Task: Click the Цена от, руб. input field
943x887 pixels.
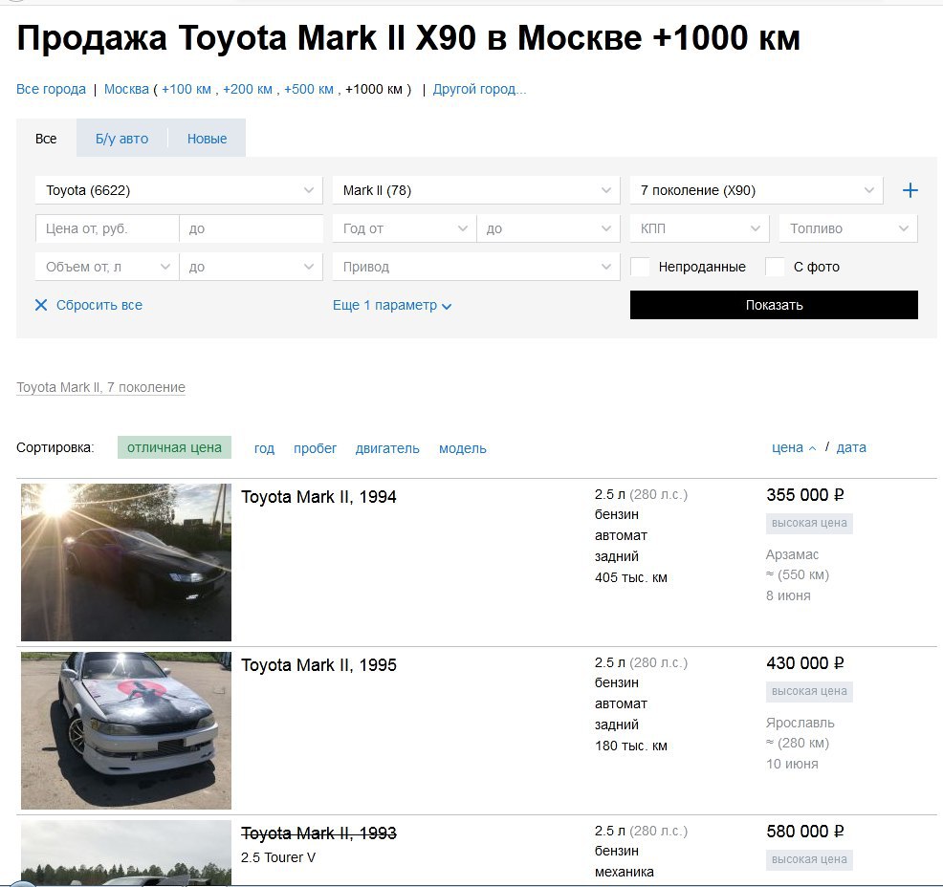Action: pos(107,229)
